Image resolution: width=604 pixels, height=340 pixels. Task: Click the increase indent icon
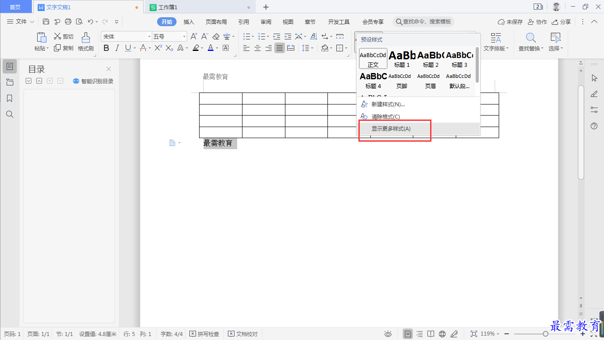288,36
